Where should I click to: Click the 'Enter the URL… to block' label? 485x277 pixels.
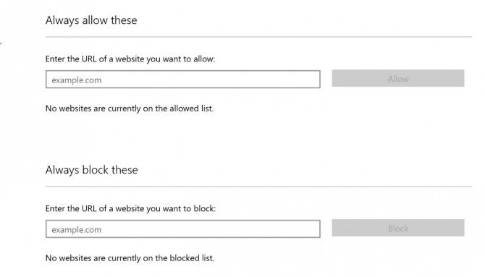tap(130, 209)
